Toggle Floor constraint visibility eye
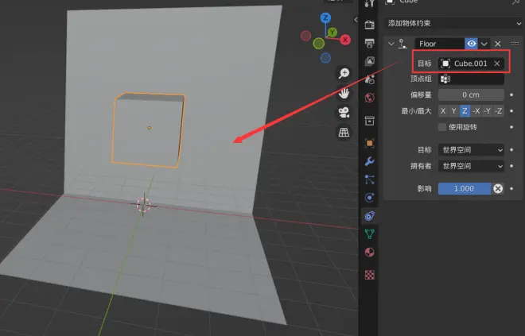The width and height of the screenshot is (525, 336). point(472,44)
